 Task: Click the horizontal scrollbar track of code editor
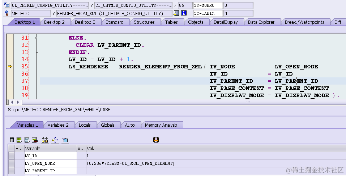(184, 102)
